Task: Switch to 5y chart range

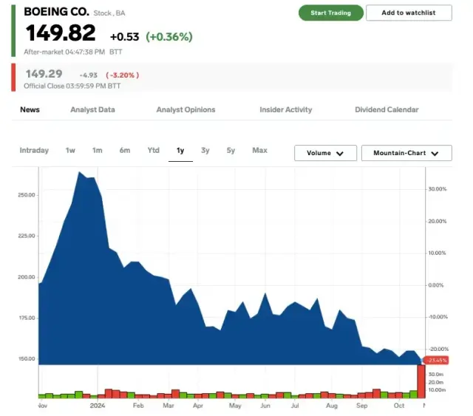Action: [231, 151]
